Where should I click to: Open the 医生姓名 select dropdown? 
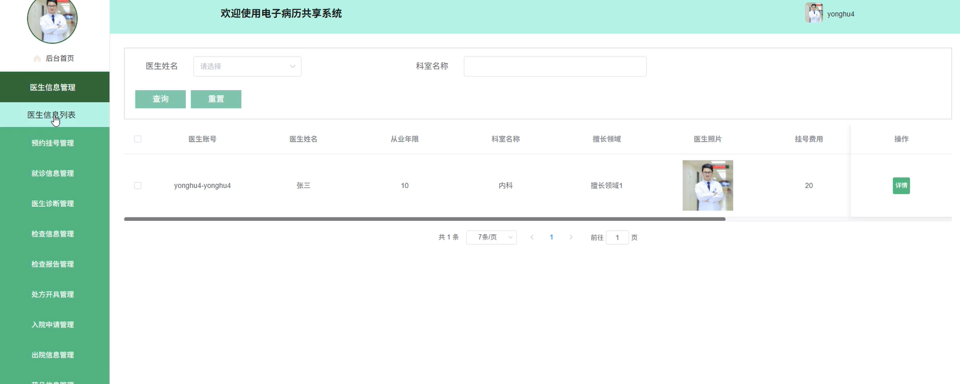(247, 66)
